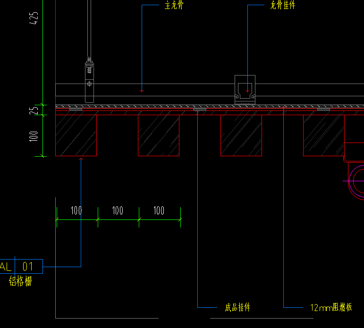The height and width of the screenshot is (328, 364).
Task: Select the AL cell of the material tag
Action: [x=6, y=267]
